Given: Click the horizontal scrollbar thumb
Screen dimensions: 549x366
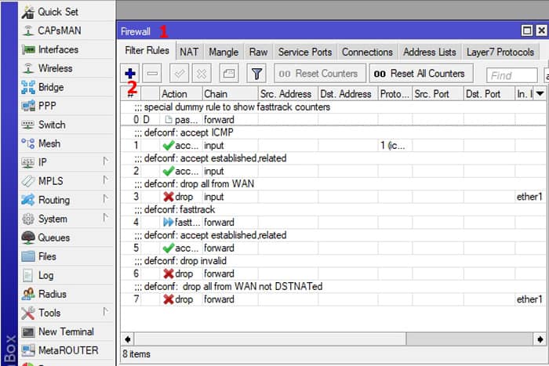Looking at the screenshot, I should coord(271,339).
